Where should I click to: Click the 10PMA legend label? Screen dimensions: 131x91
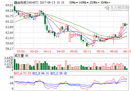coord(83,3)
